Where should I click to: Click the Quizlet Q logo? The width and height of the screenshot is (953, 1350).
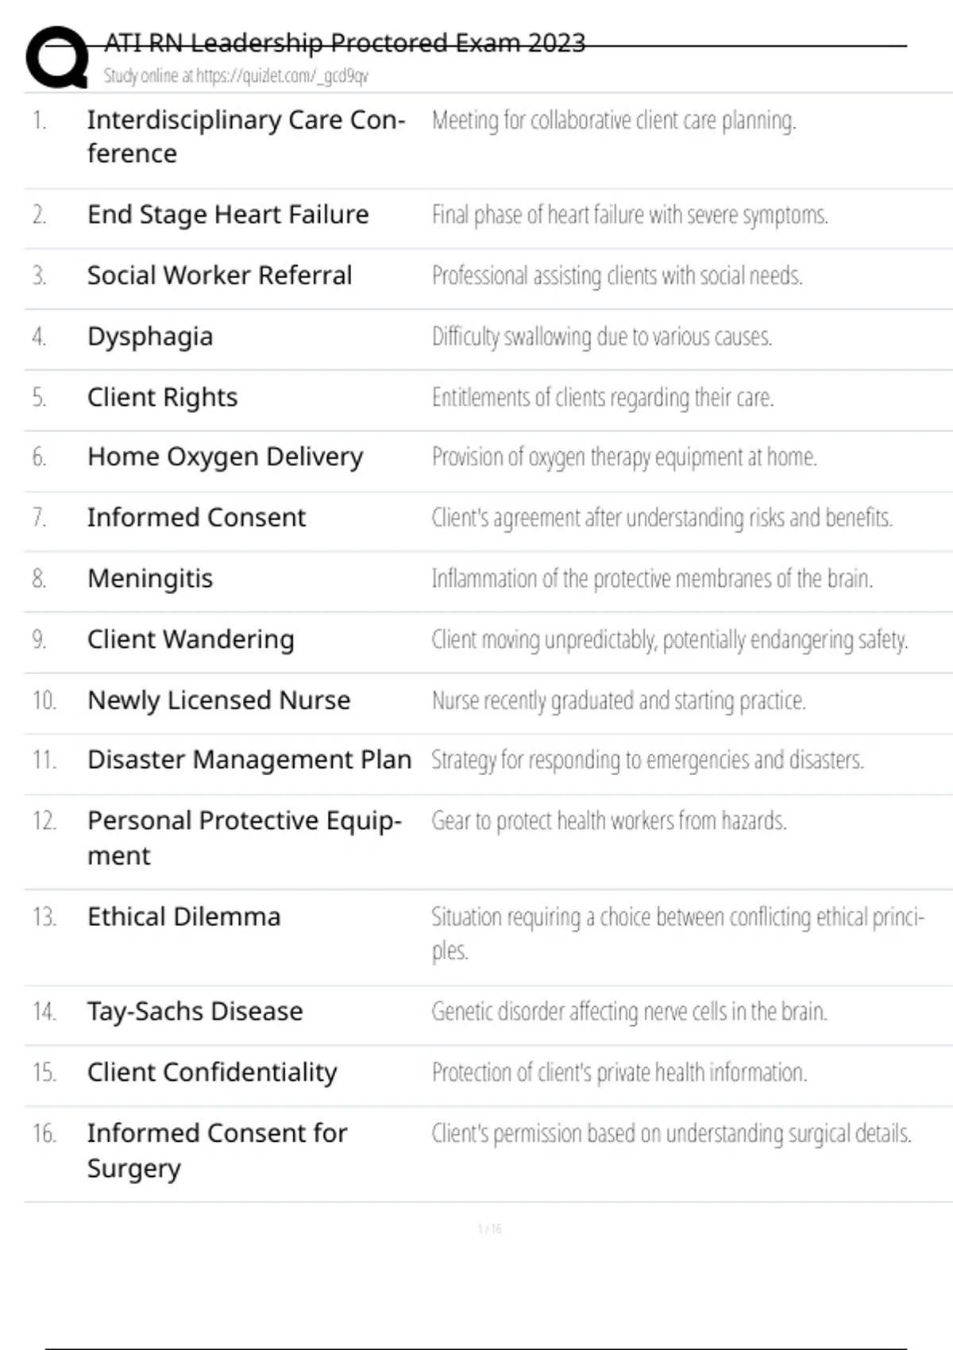57,57
